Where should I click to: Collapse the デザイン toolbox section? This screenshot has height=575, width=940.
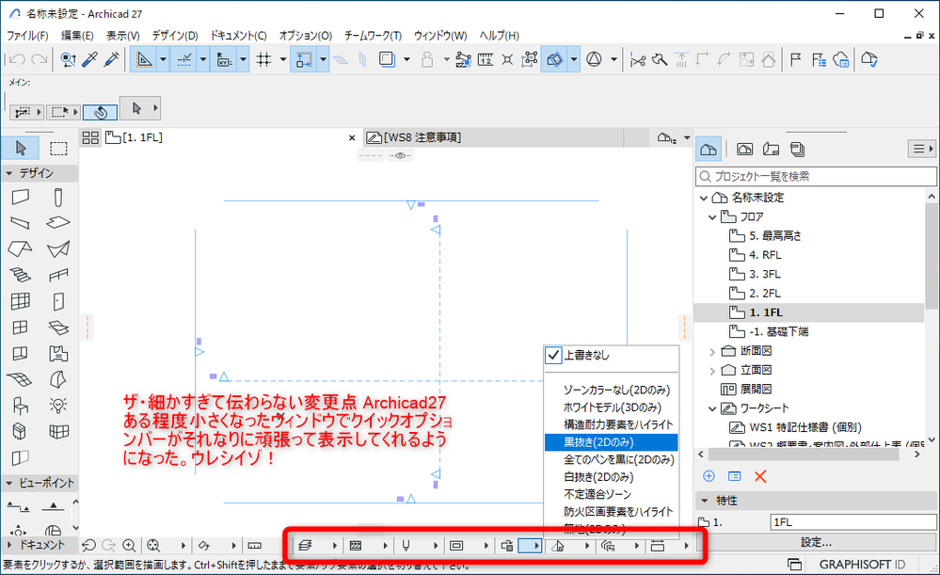[x=9, y=173]
